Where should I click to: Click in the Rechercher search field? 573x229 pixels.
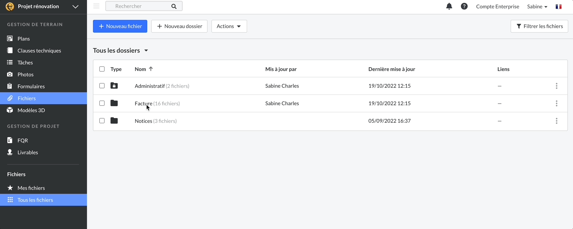click(140, 6)
